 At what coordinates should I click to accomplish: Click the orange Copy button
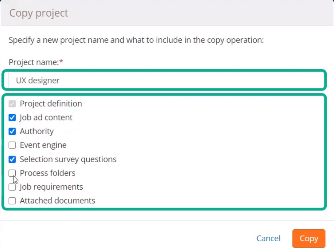[x=309, y=238]
